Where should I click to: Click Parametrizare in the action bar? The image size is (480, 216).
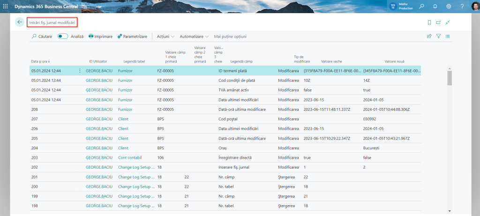pyautogui.click(x=132, y=36)
